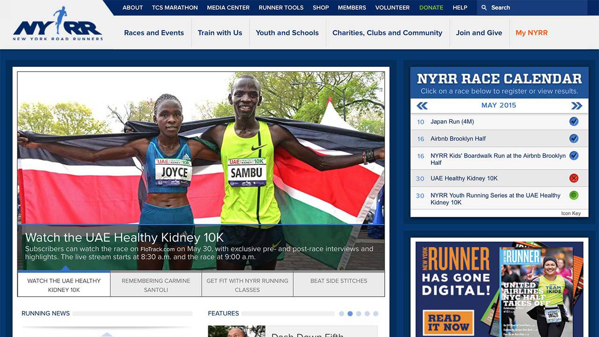This screenshot has height=337, width=599.
Task: Expand the Train with Us menu
Action: 220,33
